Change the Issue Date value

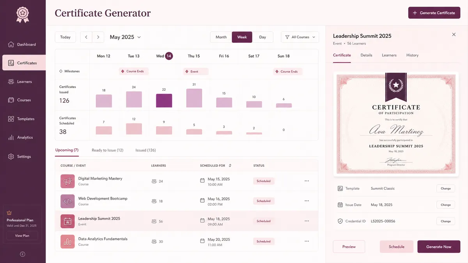pos(446,205)
